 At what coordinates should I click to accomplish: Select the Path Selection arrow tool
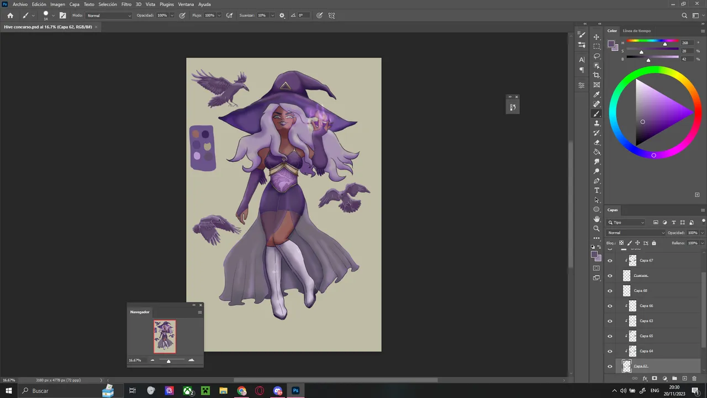pos(597,200)
